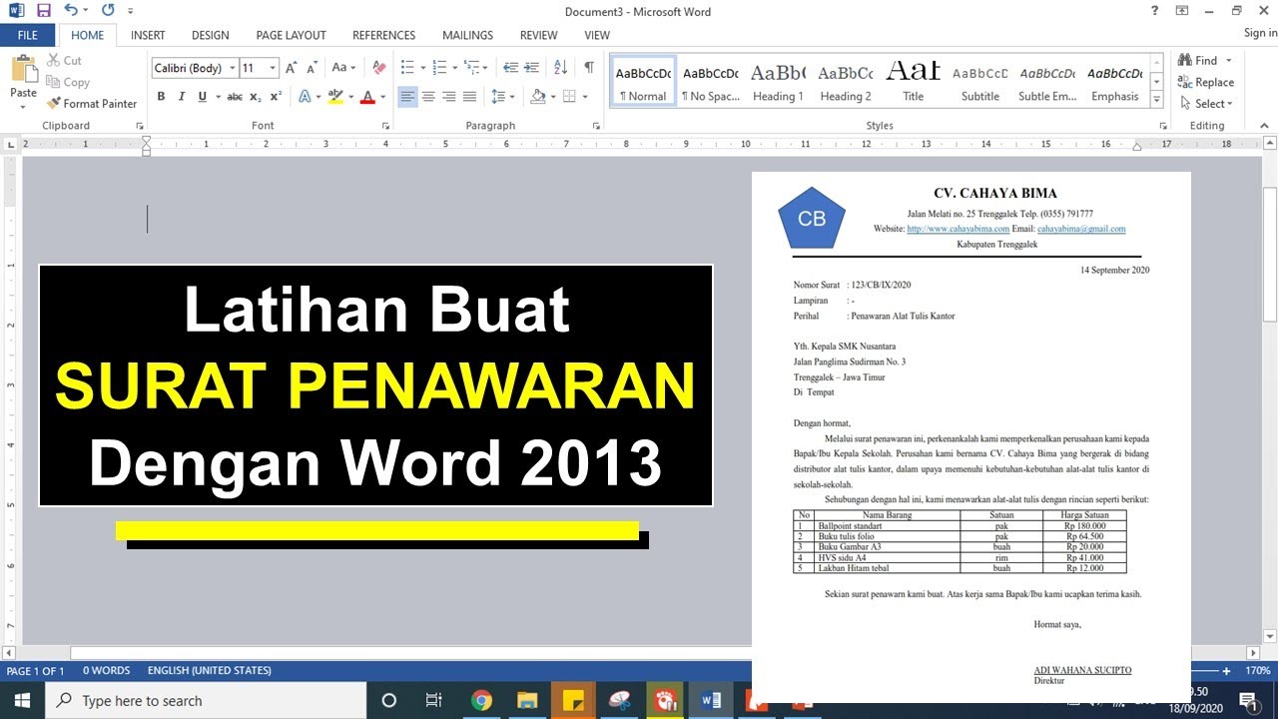Open the Select dropdown in Editing
The width and height of the screenshot is (1278, 719).
point(1207,104)
